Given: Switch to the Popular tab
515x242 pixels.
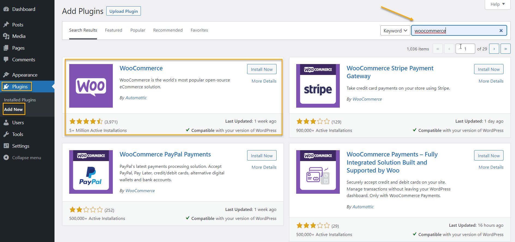Looking at the screenshot, I should coord(138,30).
